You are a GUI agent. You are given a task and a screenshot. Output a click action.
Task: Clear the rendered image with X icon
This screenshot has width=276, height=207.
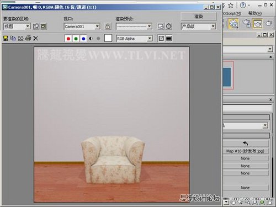coord(35,38)
